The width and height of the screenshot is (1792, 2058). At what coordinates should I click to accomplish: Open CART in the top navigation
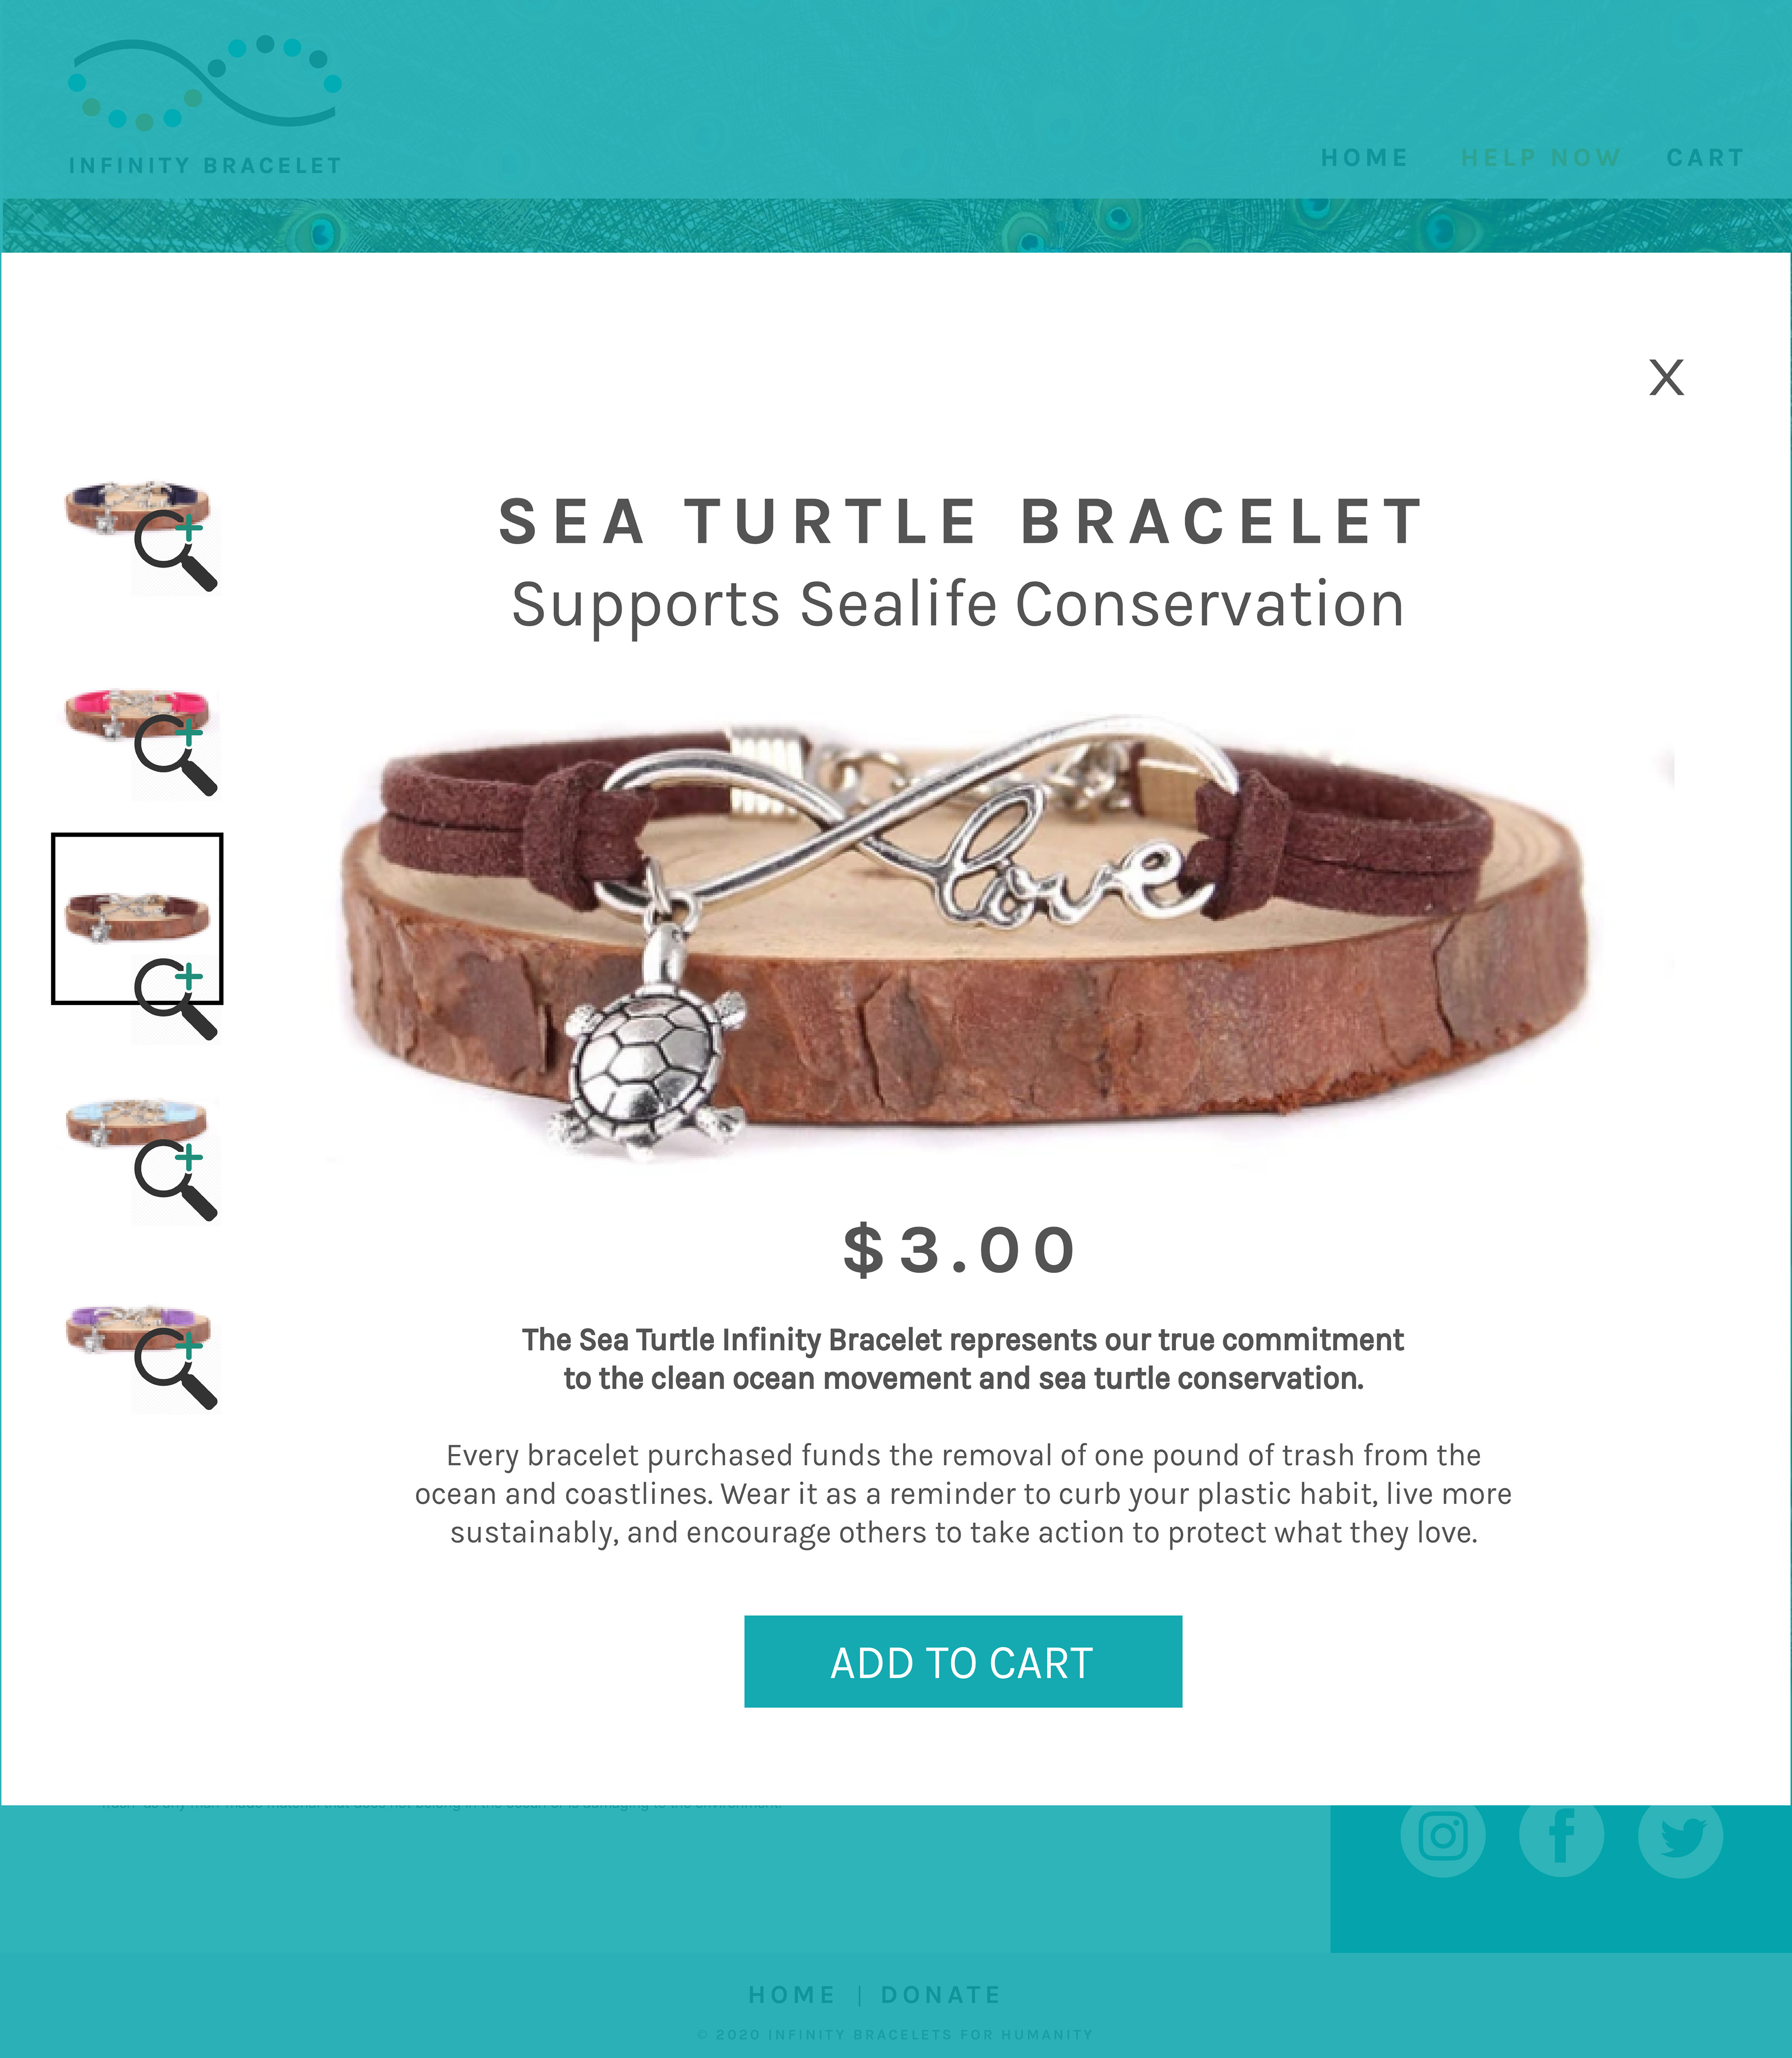tap(1705, 158)
